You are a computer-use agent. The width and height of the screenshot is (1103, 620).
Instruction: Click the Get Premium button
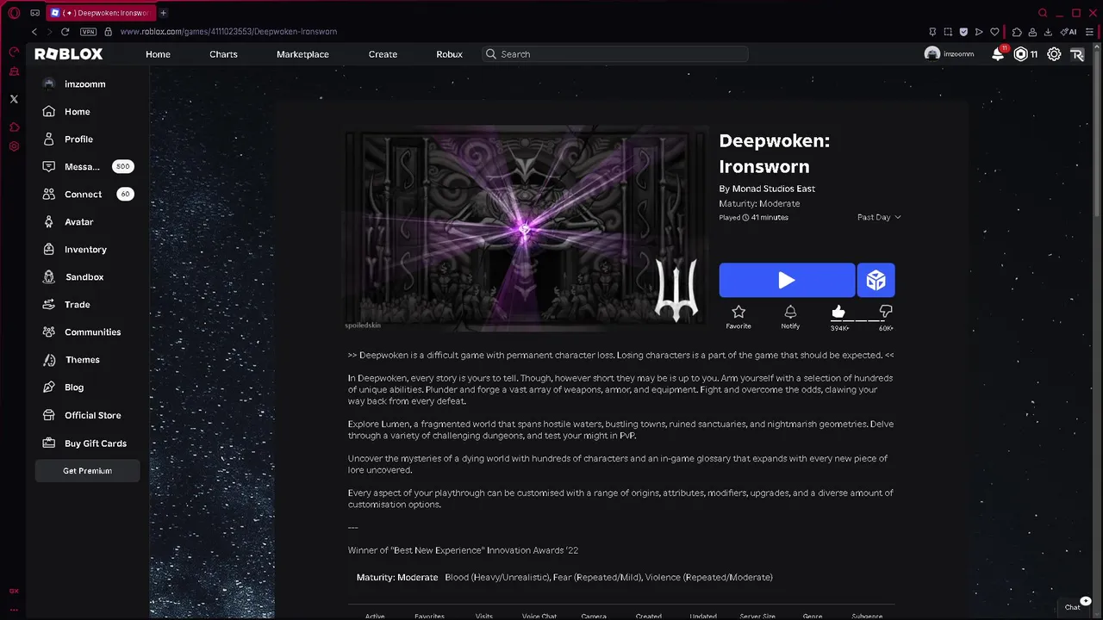coord(87,471)
